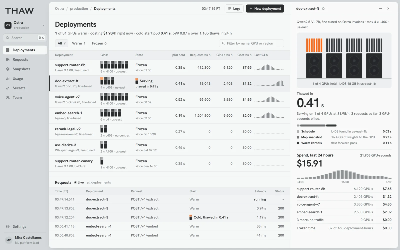Sort by Cost 24 h column header
Screen dimensions: 400x250
(x=244, y=55)
